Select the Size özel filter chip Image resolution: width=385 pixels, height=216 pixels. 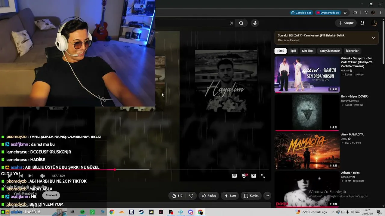coord(308,51)
